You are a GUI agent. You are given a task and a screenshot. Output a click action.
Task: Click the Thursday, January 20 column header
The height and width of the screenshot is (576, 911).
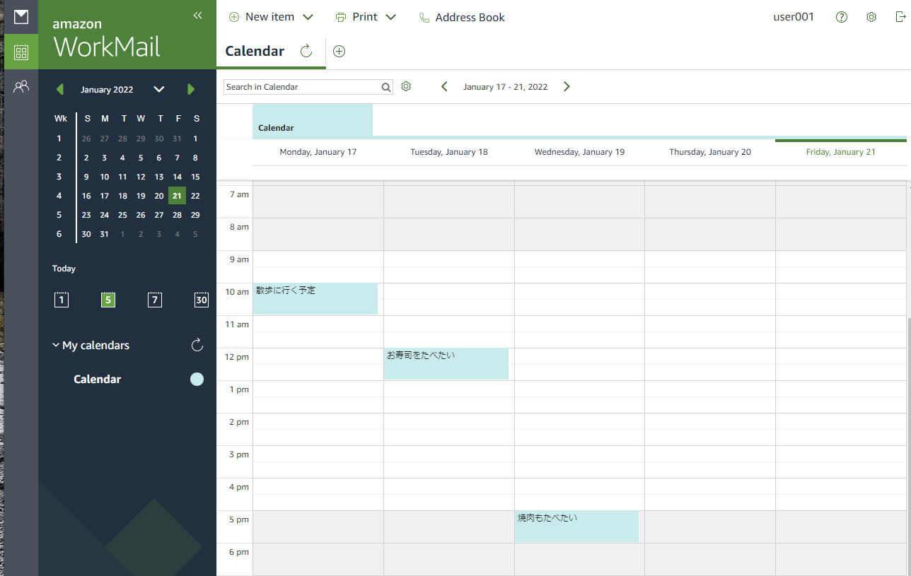click(710, 152)
